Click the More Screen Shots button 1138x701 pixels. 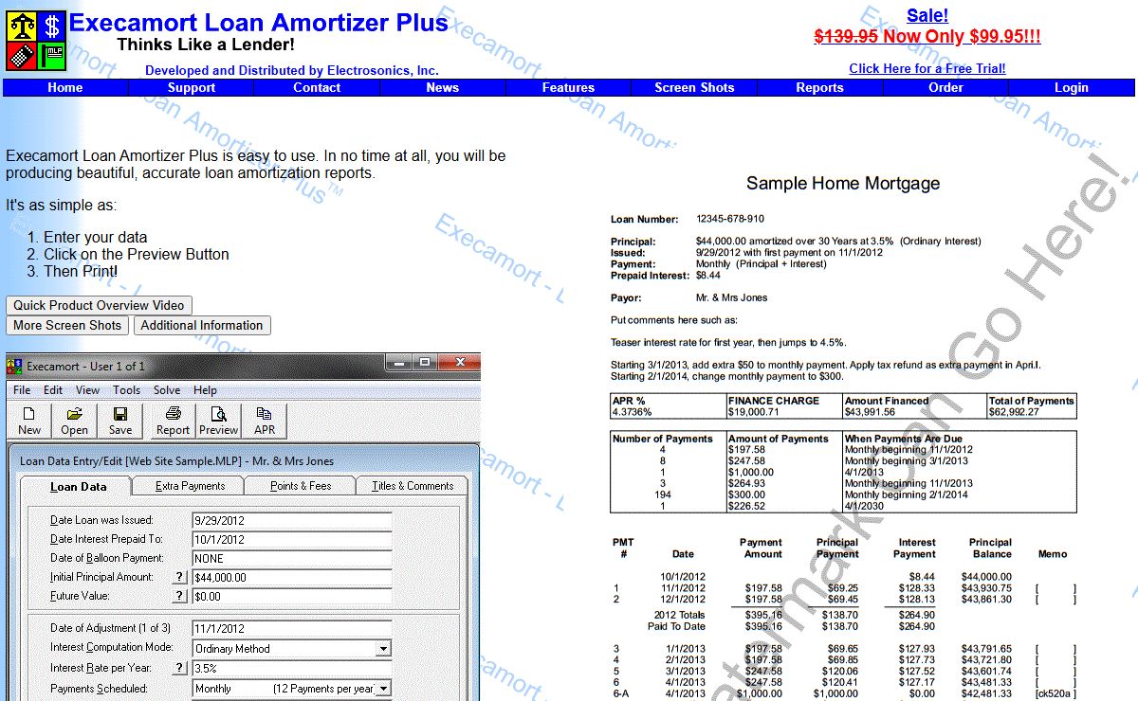click(67, 325)
